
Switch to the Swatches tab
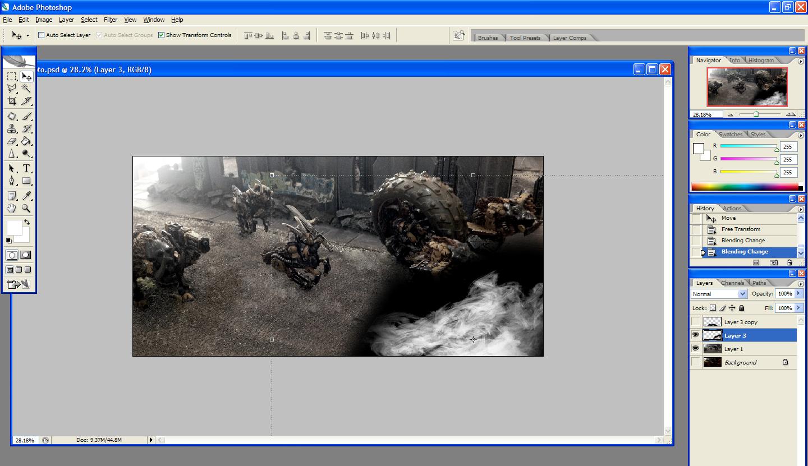pos(731,135)
